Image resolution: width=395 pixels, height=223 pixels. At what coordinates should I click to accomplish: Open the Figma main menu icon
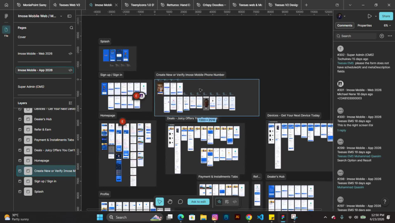coord(6,16)
